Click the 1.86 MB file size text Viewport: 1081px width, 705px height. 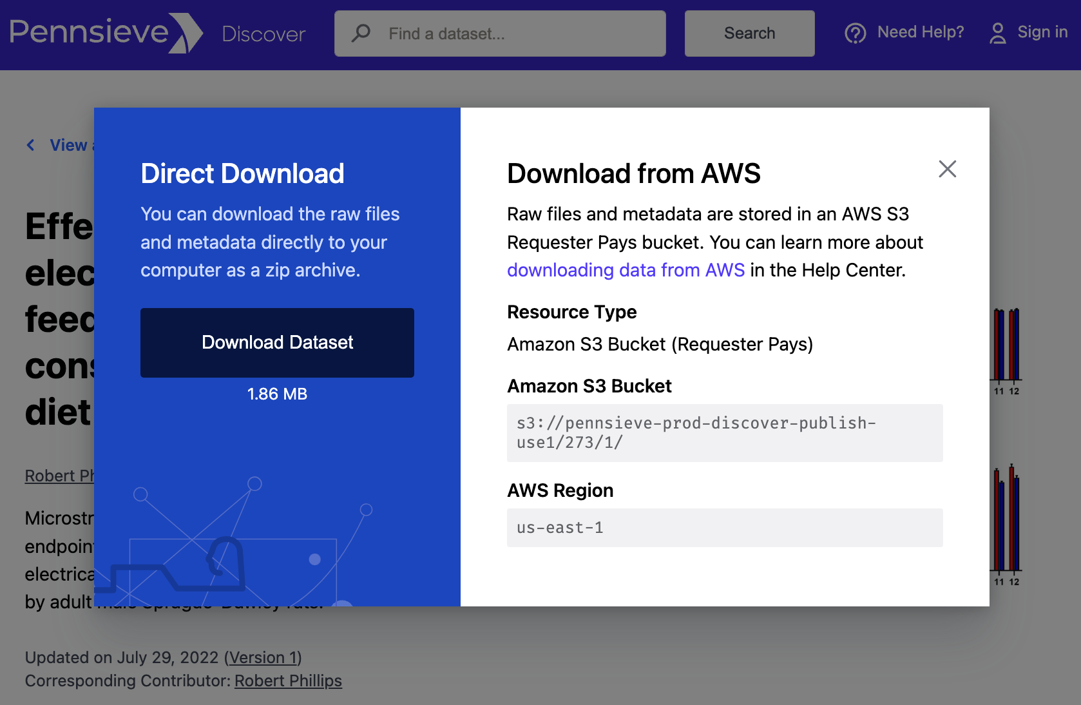(277, 394)
